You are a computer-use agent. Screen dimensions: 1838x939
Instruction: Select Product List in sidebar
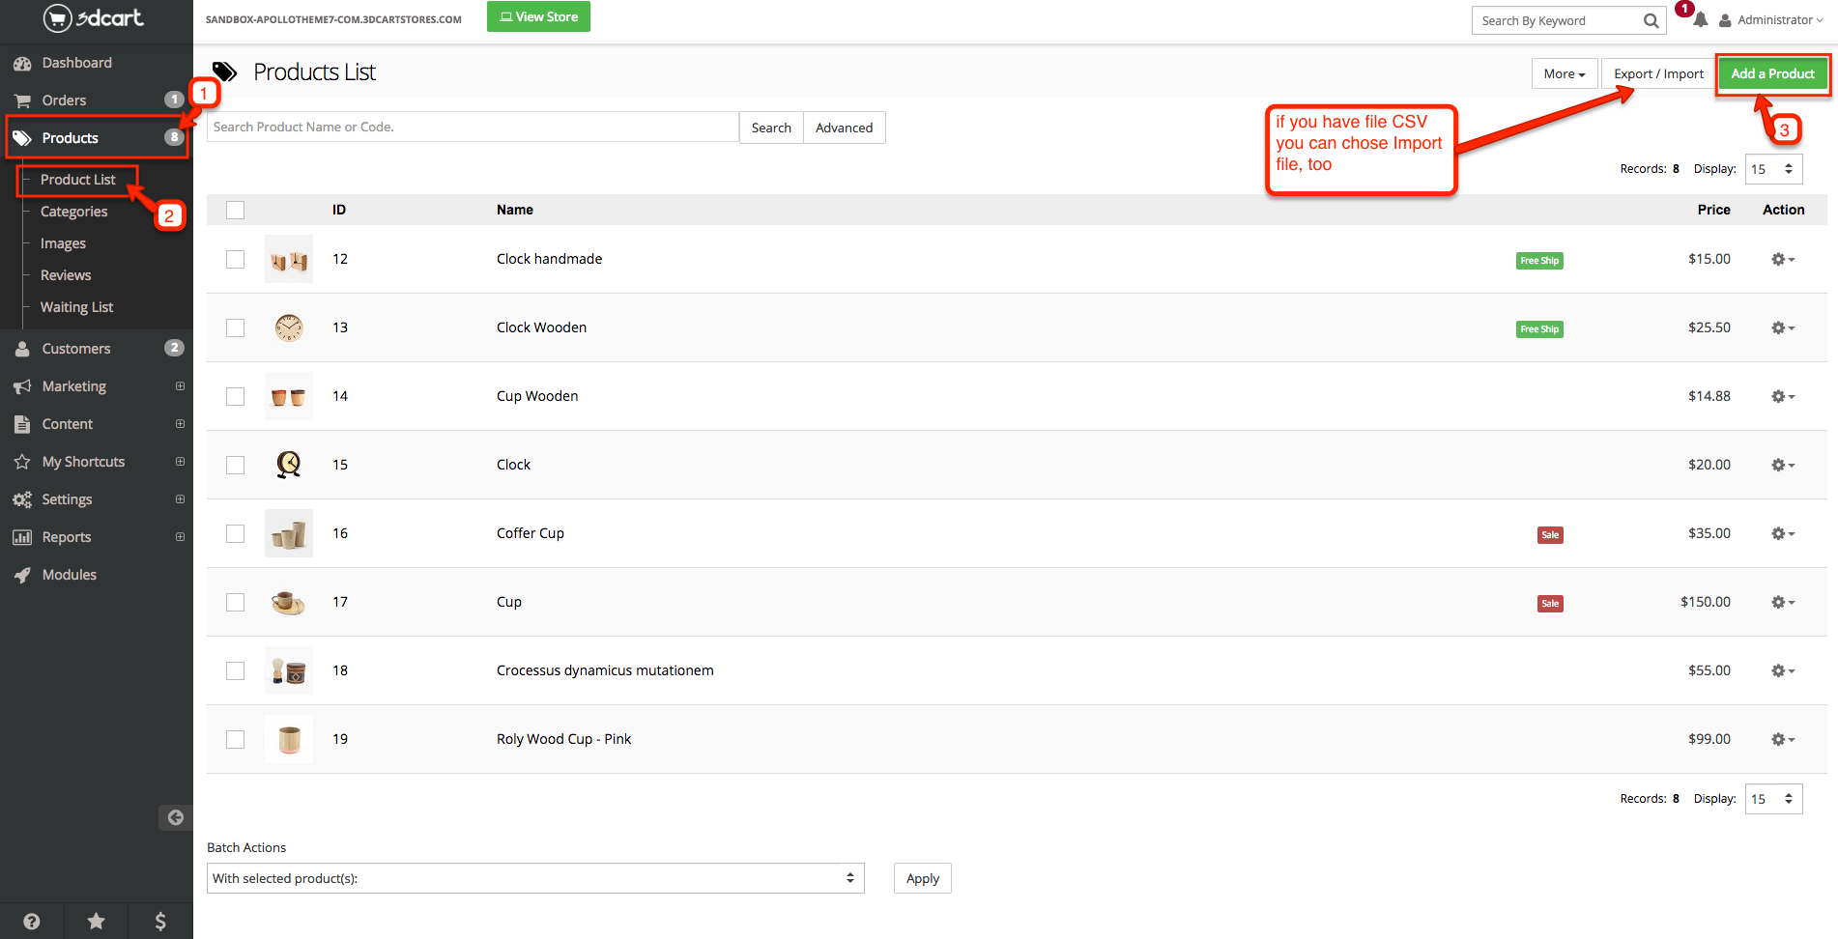click(x=77, y=180)
